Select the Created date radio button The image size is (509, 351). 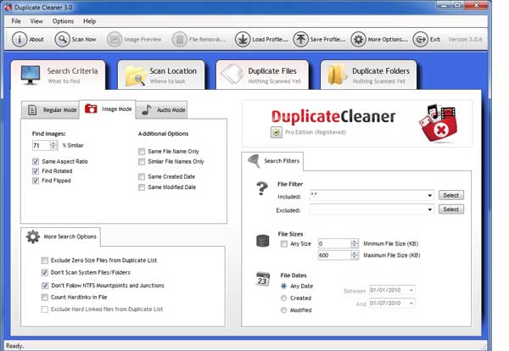(x=283, y=298)
